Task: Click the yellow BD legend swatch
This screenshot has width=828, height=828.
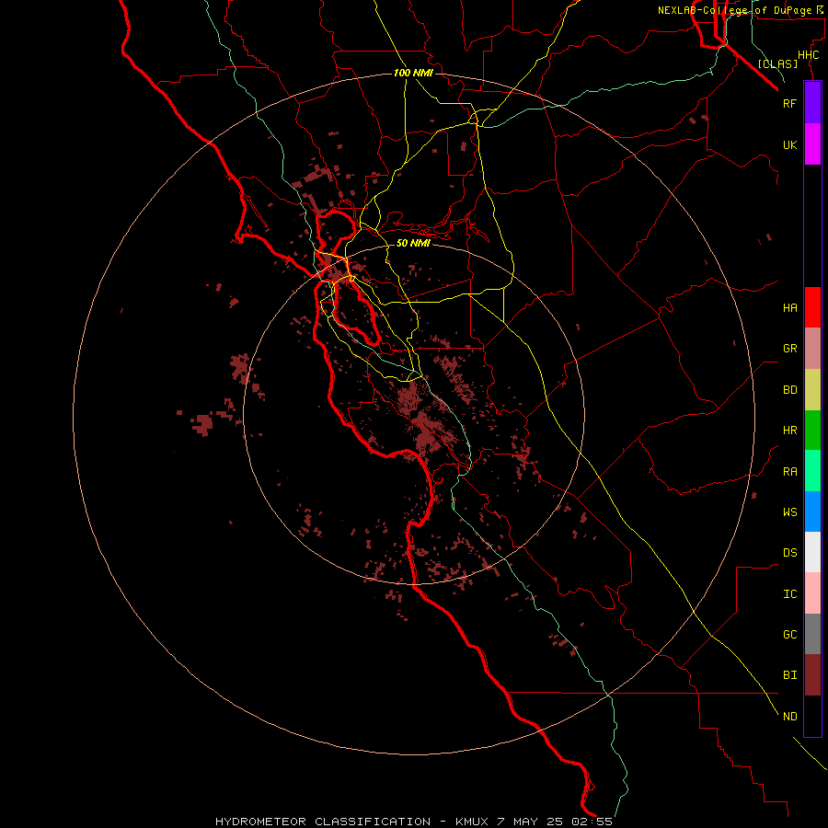Action: [x=812, y=390]
